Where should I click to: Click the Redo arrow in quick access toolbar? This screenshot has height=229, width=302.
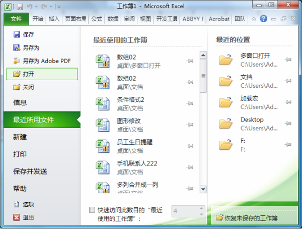[44, 7]
